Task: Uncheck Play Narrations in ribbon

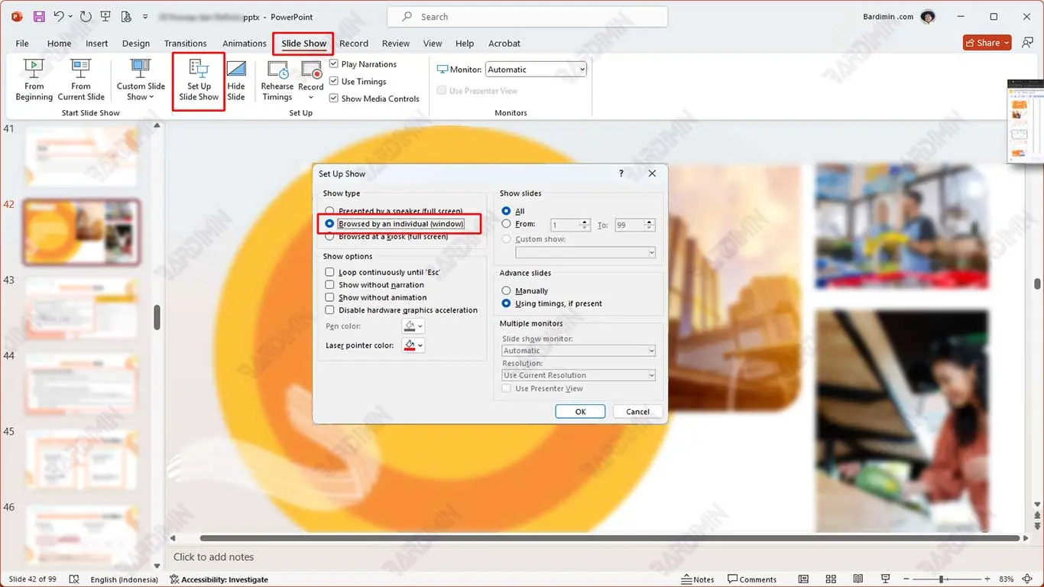Action: pyautogui.click(x=334, y=64)
